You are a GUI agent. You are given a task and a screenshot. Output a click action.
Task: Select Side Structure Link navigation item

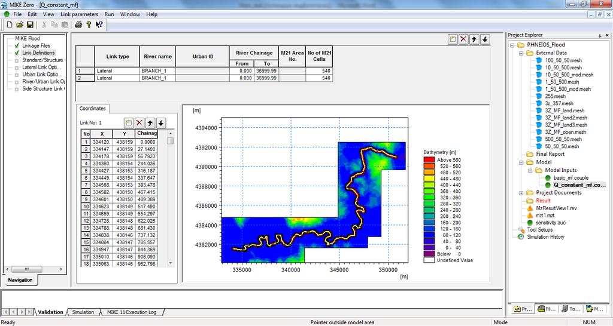click(43, 88)
